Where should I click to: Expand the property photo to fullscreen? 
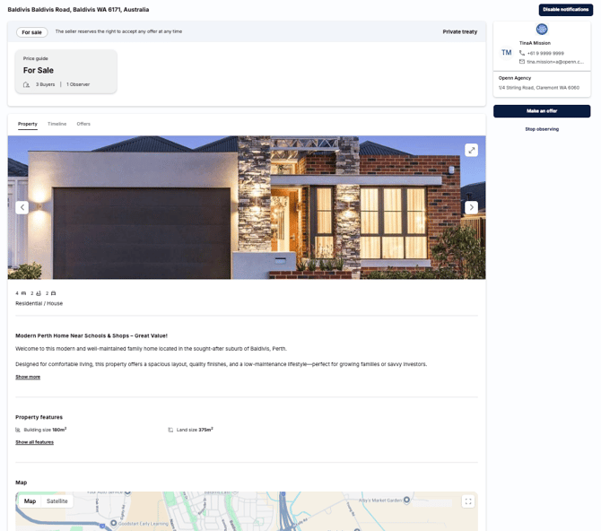point(471,150)
